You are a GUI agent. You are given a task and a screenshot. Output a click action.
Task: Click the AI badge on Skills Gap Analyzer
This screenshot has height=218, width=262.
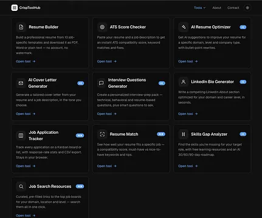pos(243,134)
